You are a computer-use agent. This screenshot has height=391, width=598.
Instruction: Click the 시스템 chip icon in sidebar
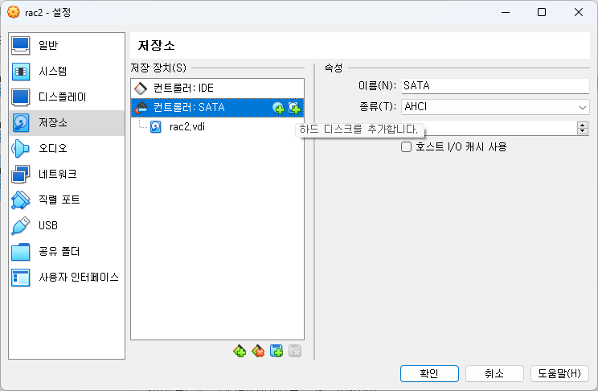pos(21,72)
